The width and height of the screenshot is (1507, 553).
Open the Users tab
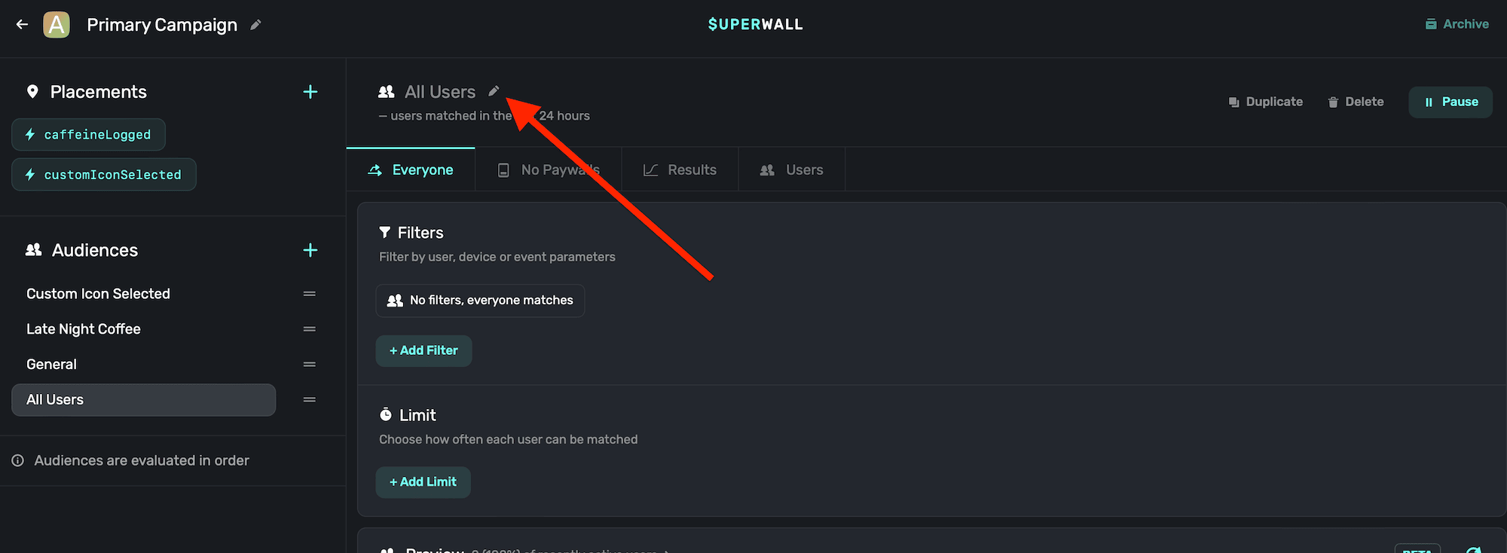click(x=791, y=170)
